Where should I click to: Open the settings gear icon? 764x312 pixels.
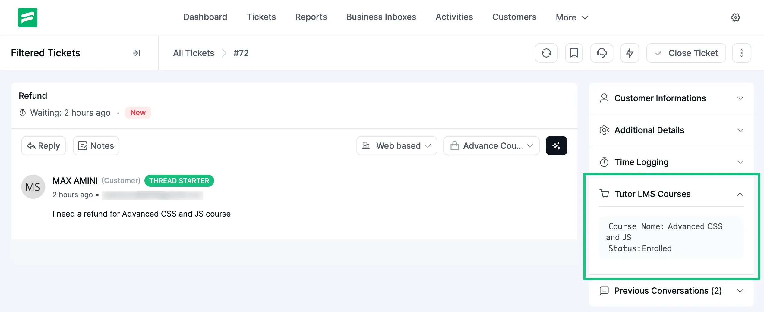pyautogui.click(x=736, y=17)
